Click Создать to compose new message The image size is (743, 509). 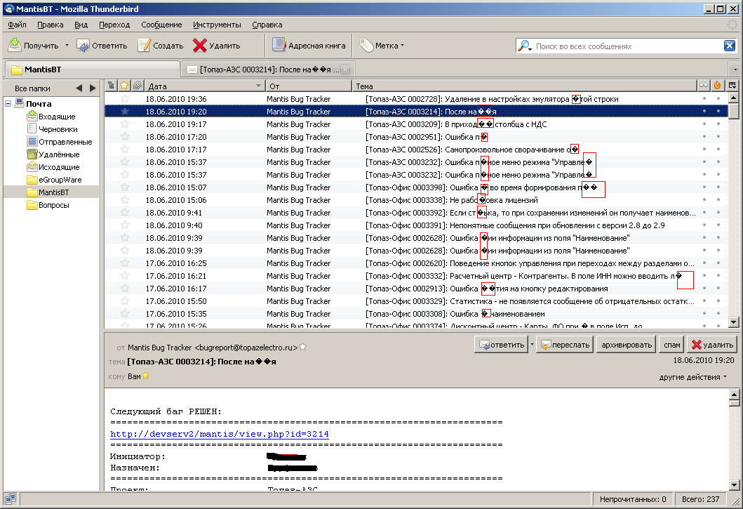click(161, 46)
